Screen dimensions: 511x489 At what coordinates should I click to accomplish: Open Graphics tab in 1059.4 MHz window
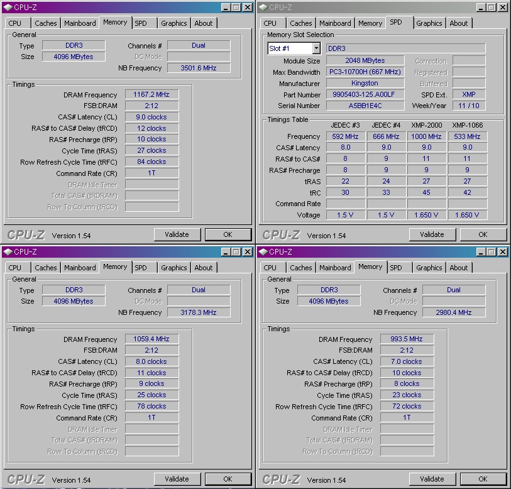coord(174,268)
